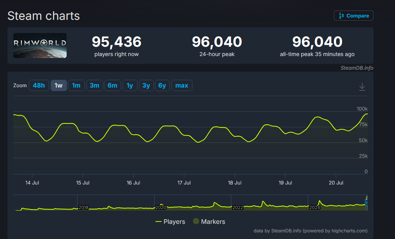Select the 3m zoom range
This screenshot has width=395, height=239.
click(95, 85)
